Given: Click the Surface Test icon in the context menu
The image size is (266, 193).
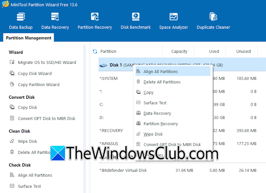Looking at the screenshot, I should [138, 103].
